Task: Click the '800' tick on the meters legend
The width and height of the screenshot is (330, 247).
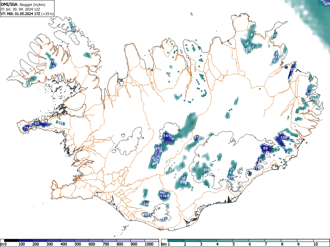Action: coord(120,244)
